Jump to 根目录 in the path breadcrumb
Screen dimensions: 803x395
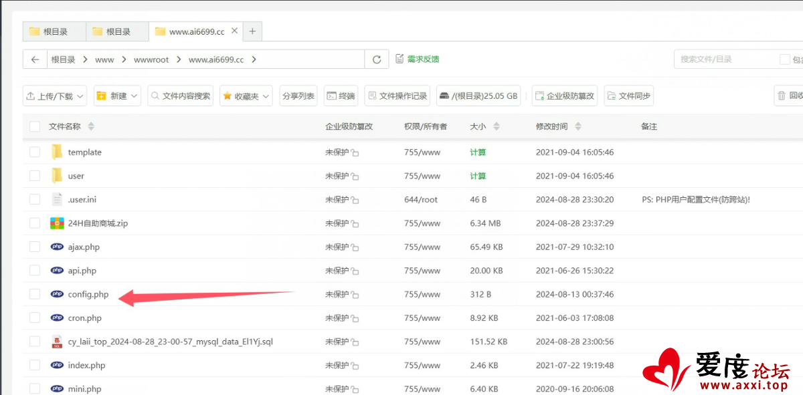tap(64, 59)
